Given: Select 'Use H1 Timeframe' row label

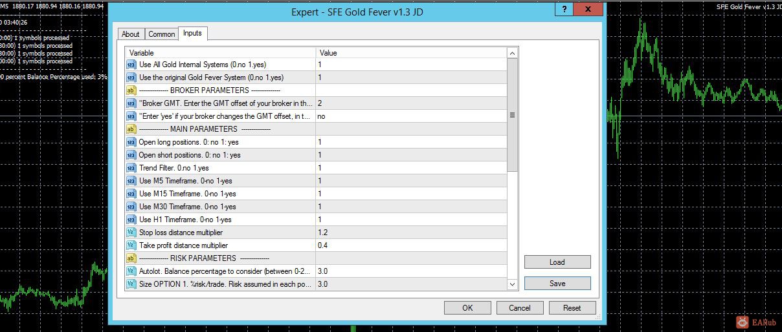Looking at the screenshot, I should point(185,220).
